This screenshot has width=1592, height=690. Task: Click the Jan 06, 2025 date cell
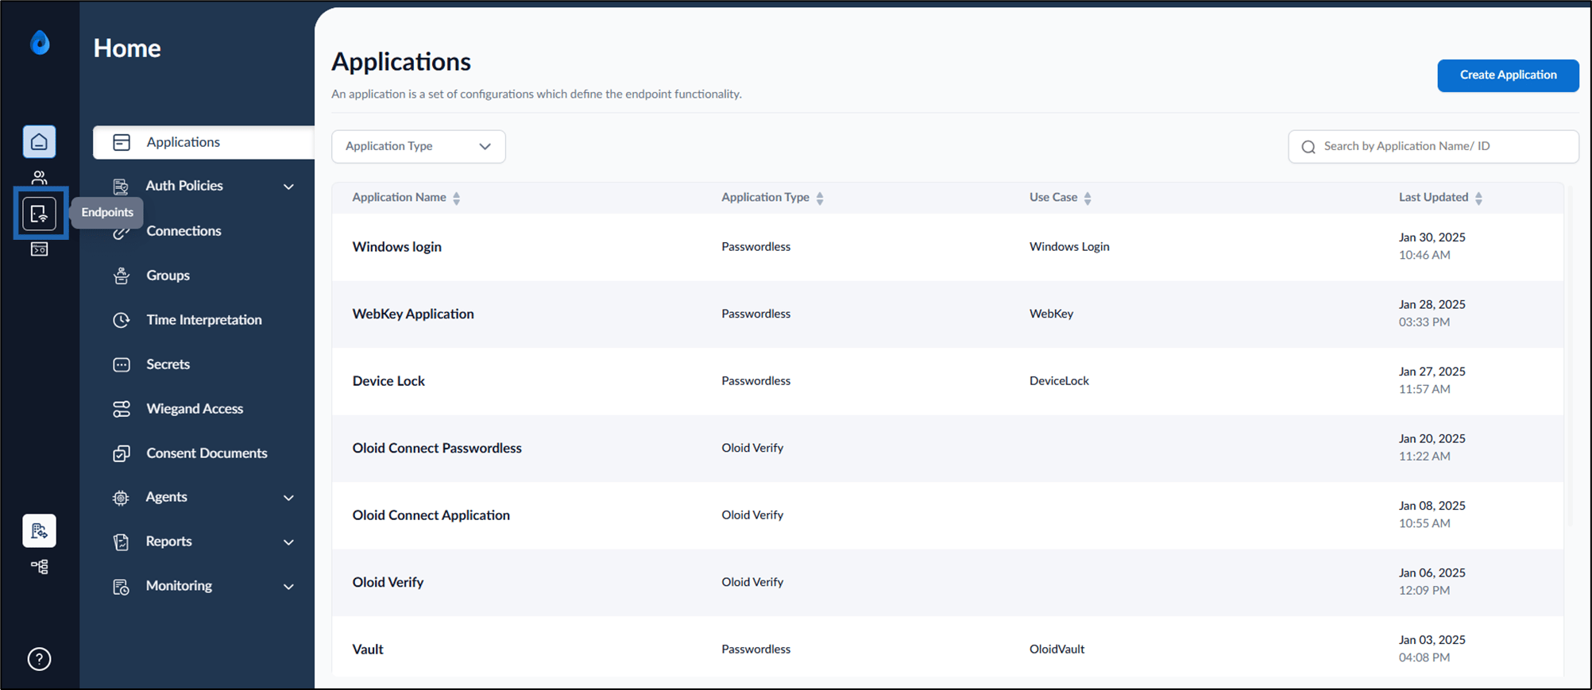(1432, 581)
